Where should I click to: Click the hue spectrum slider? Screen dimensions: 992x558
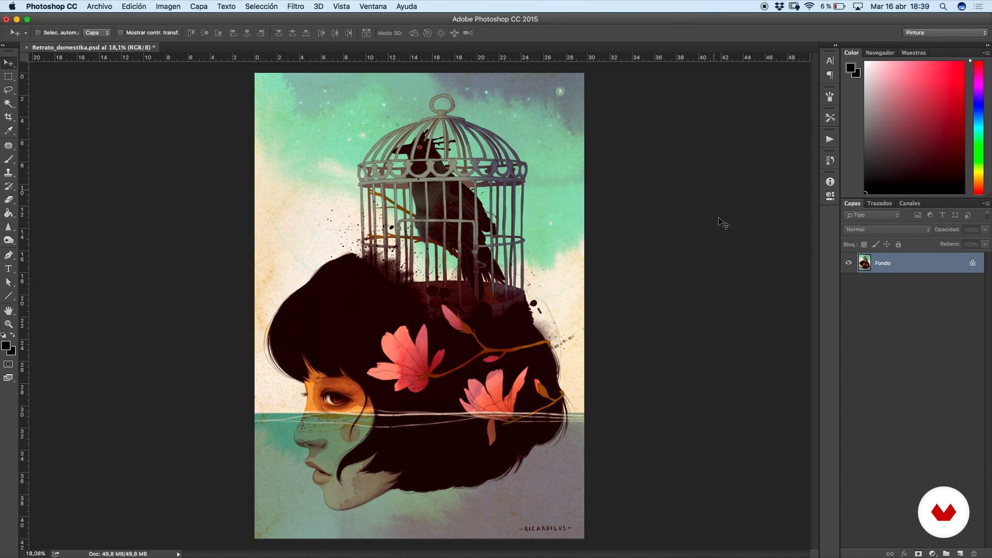[x=979, y=128]
